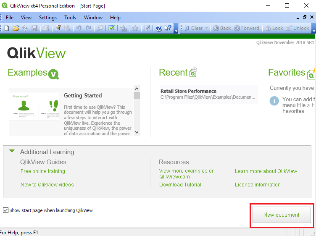Click the New document button
Screen dimensions: 316x236
pyautogui.click(x=282, y=215)
